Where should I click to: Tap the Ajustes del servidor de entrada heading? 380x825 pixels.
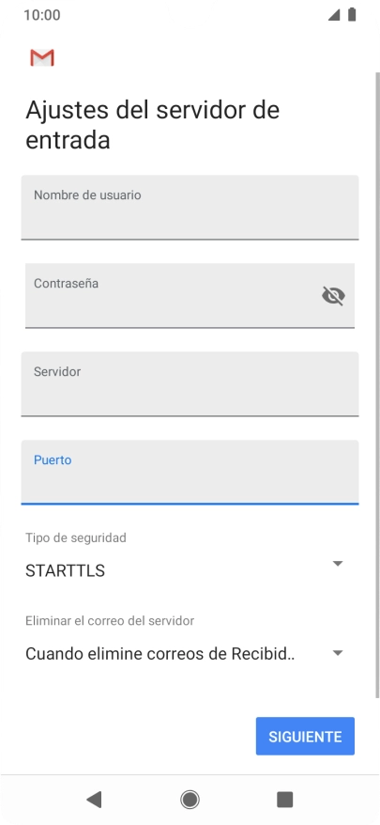(x=152, y=125)
